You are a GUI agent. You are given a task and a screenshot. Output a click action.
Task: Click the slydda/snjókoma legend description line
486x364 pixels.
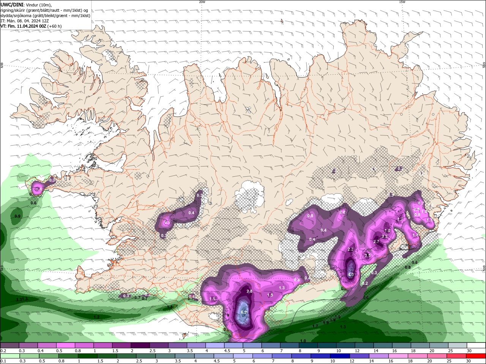(x=45, y=16)
